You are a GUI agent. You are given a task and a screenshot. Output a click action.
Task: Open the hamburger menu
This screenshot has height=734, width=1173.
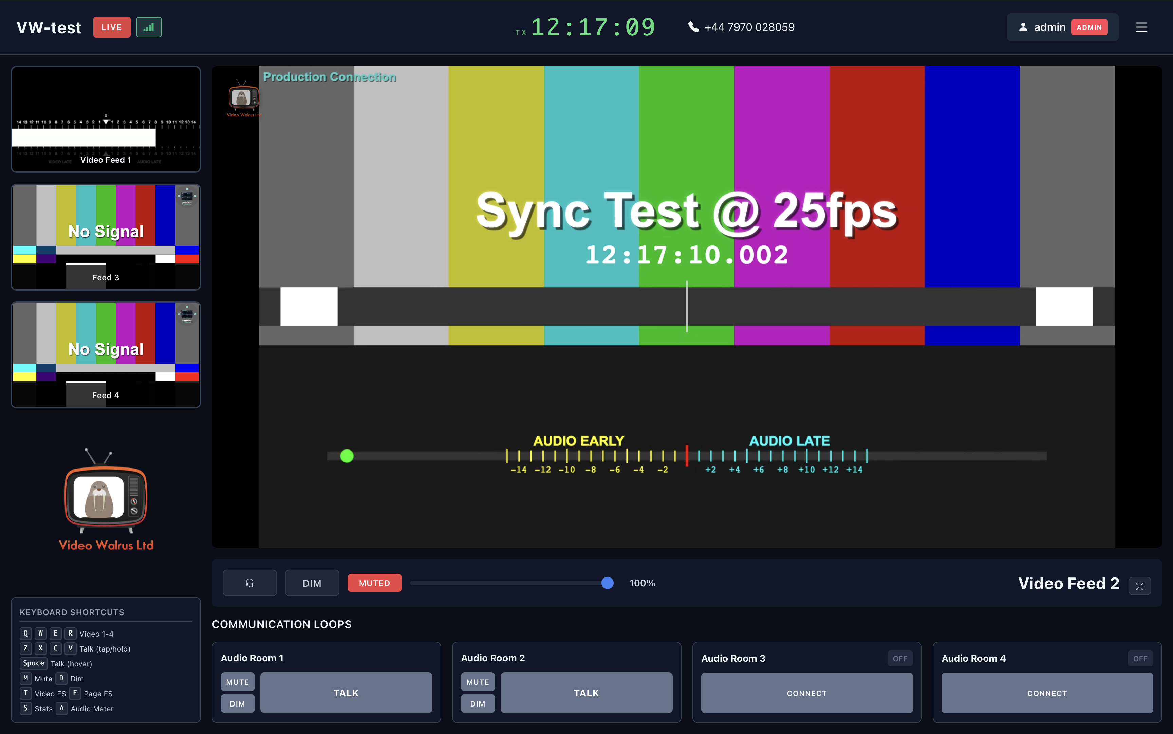(1141, 27)
